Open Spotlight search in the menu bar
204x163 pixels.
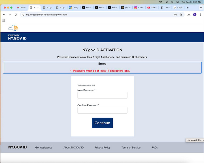(172, 2)
